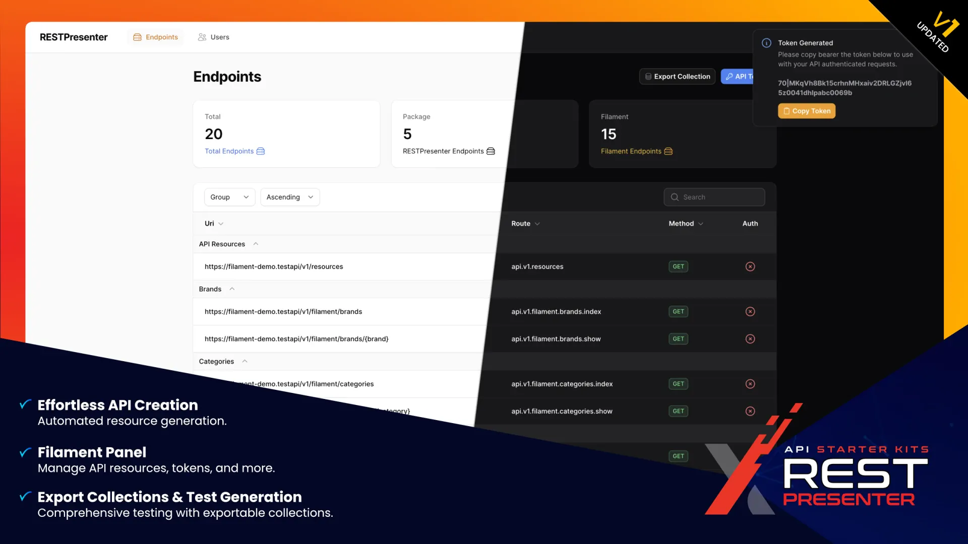Viewport: 968px width, 544px height.
Task: Click the key icon on the API Token button
Action: tap(730, 76)
